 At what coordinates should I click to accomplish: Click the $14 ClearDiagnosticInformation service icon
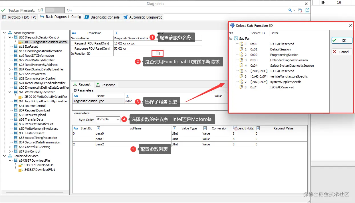pyautogui.click(x=16, y=51)
